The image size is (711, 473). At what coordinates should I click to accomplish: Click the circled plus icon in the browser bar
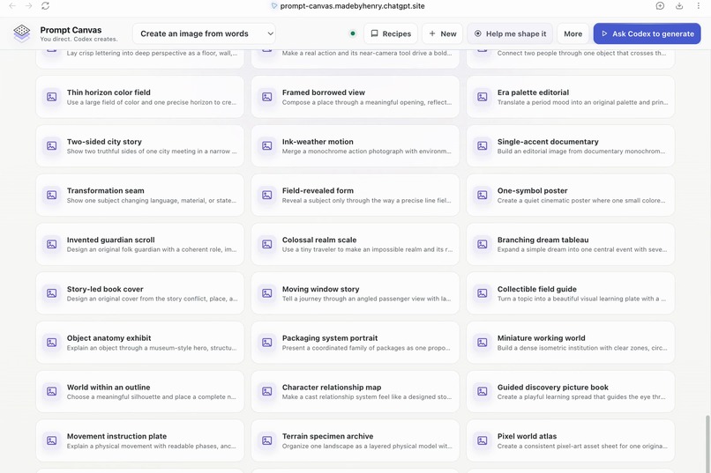point(660,6)
